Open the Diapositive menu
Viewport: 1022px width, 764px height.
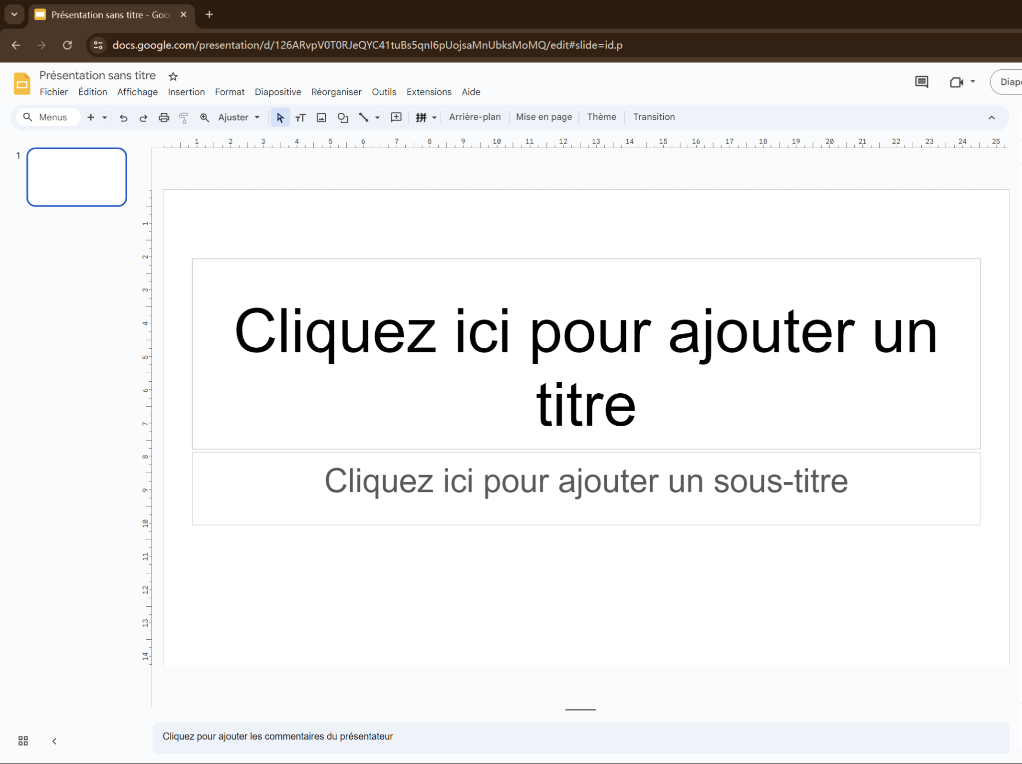coord(277,92)
